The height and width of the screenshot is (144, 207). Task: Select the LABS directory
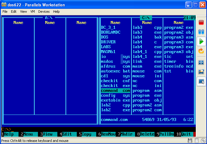point(116,47)
